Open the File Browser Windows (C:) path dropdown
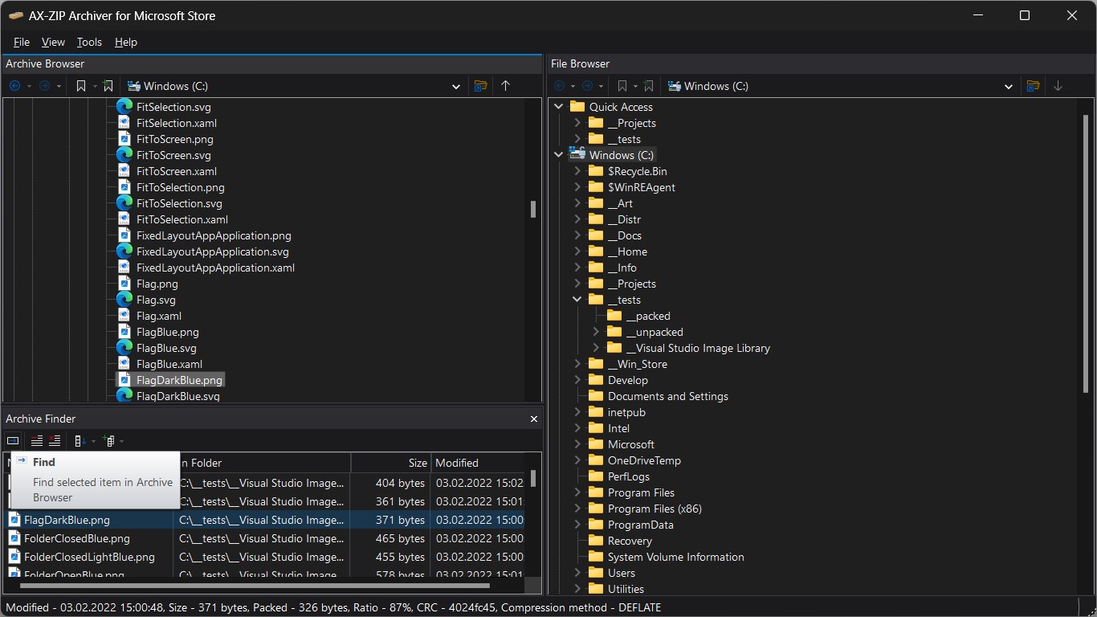The height and width of the screenshot is (617, 1097). [x=1009, y=86]
